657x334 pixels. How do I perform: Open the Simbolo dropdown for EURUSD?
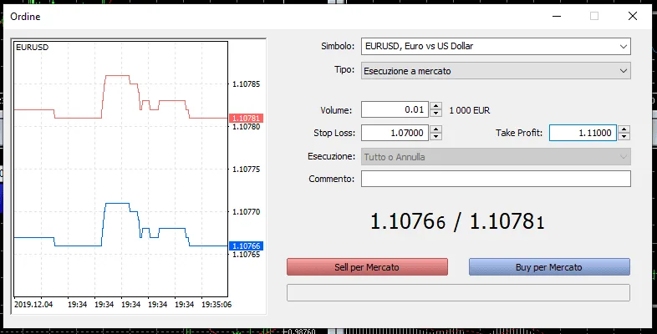tap(496, 47)
